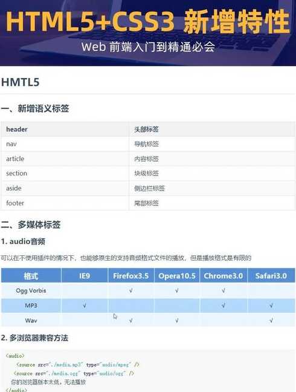Click the 尾部标签 cell

(x=212, y=203)
